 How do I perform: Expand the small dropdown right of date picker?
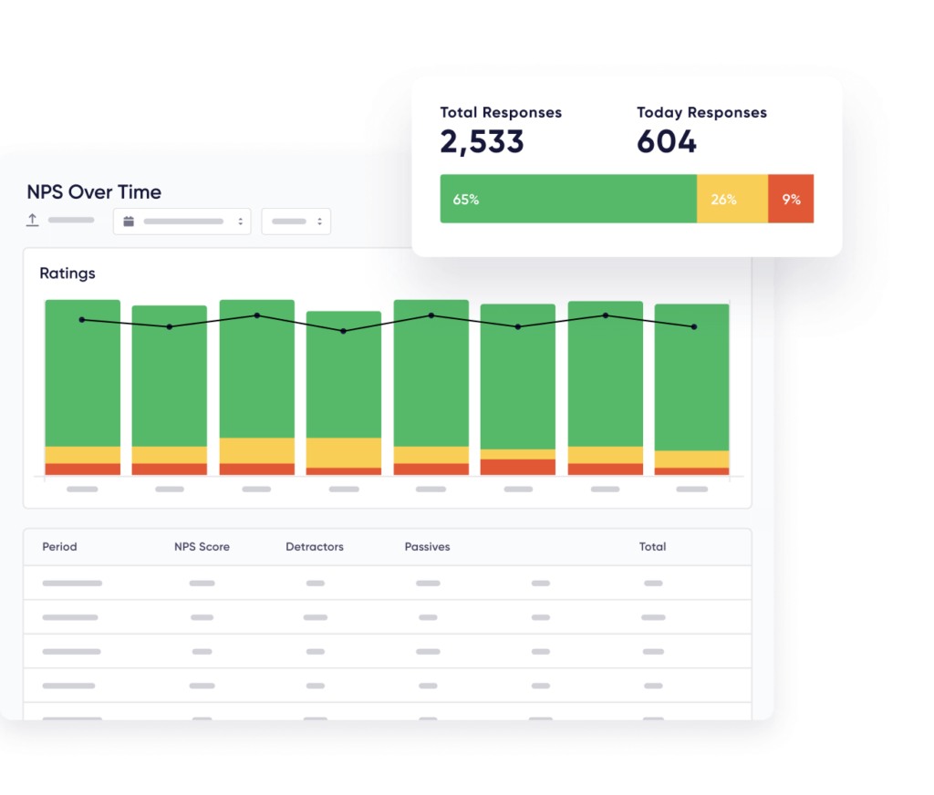(318, 222)
